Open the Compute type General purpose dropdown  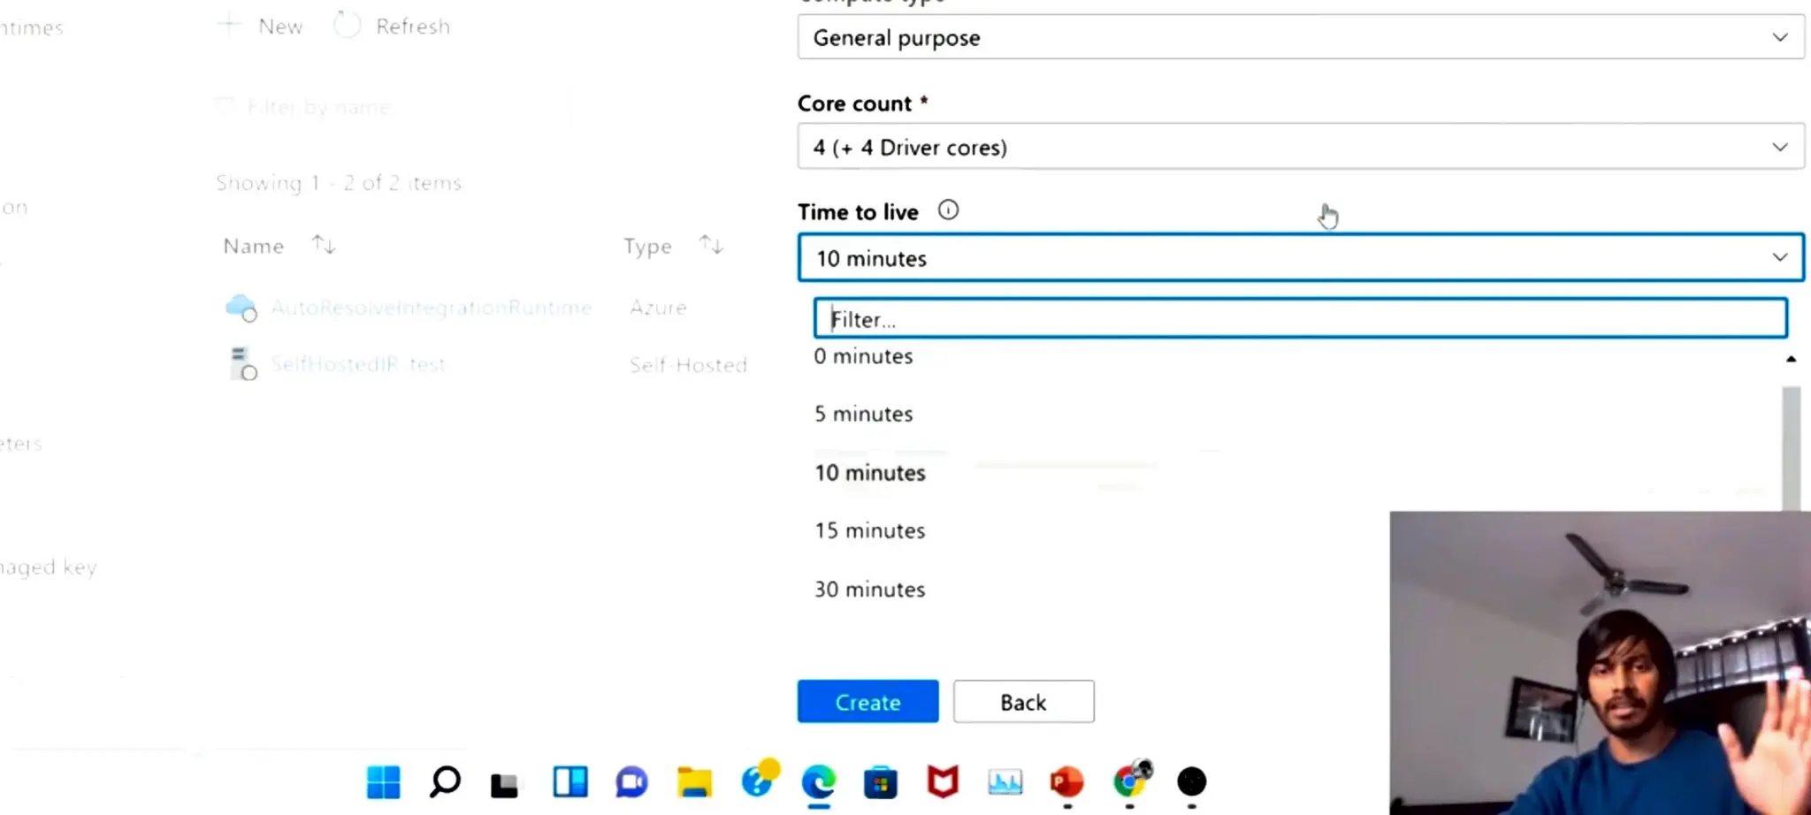click(1300, 38)
